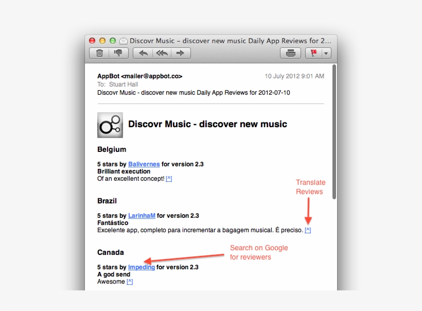The width and height of the screenshot is (422, 311).
Task: Click the Discovr Music app icon
Action: point(110,124)
